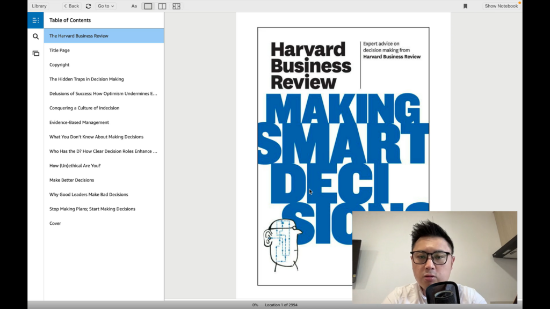Image resolution: width=550 pixels, height=309 pixels.
Task: Open the Cover entry in contents
Action: tap(104, 223)
